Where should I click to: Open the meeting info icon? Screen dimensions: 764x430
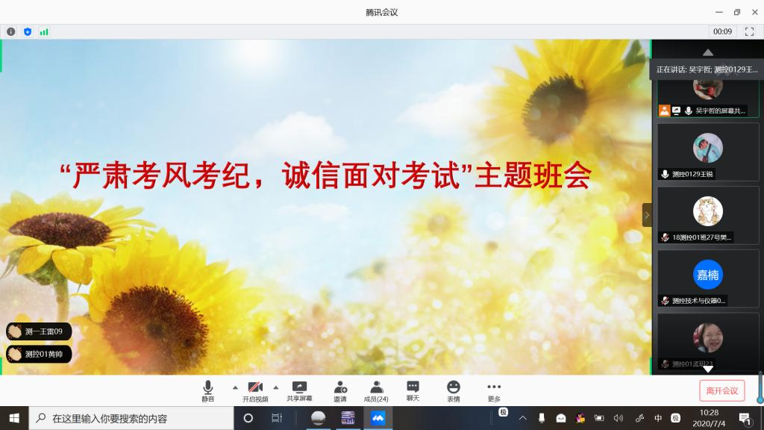tap(11, 31)
